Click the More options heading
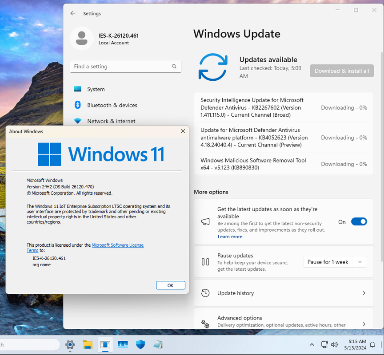384x355 pixels. tap(211, 192)
